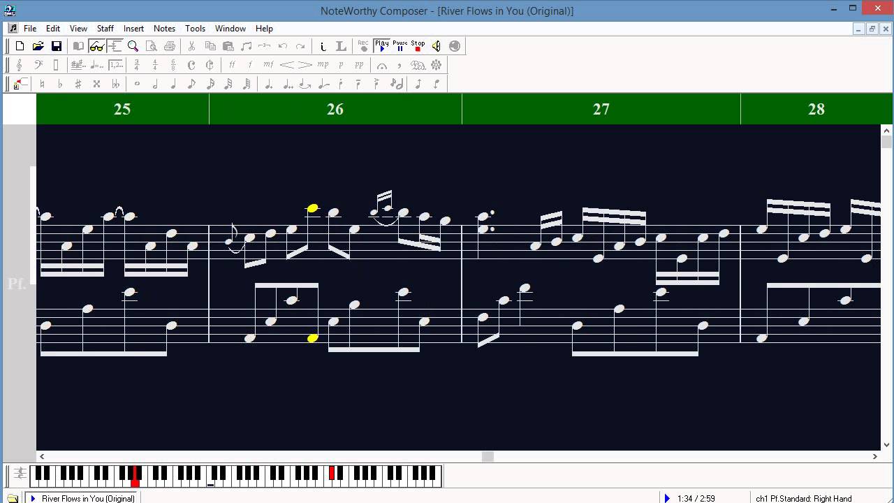Click the print preview icon
This screenshot has width=894, height=503.
(151, 46)
